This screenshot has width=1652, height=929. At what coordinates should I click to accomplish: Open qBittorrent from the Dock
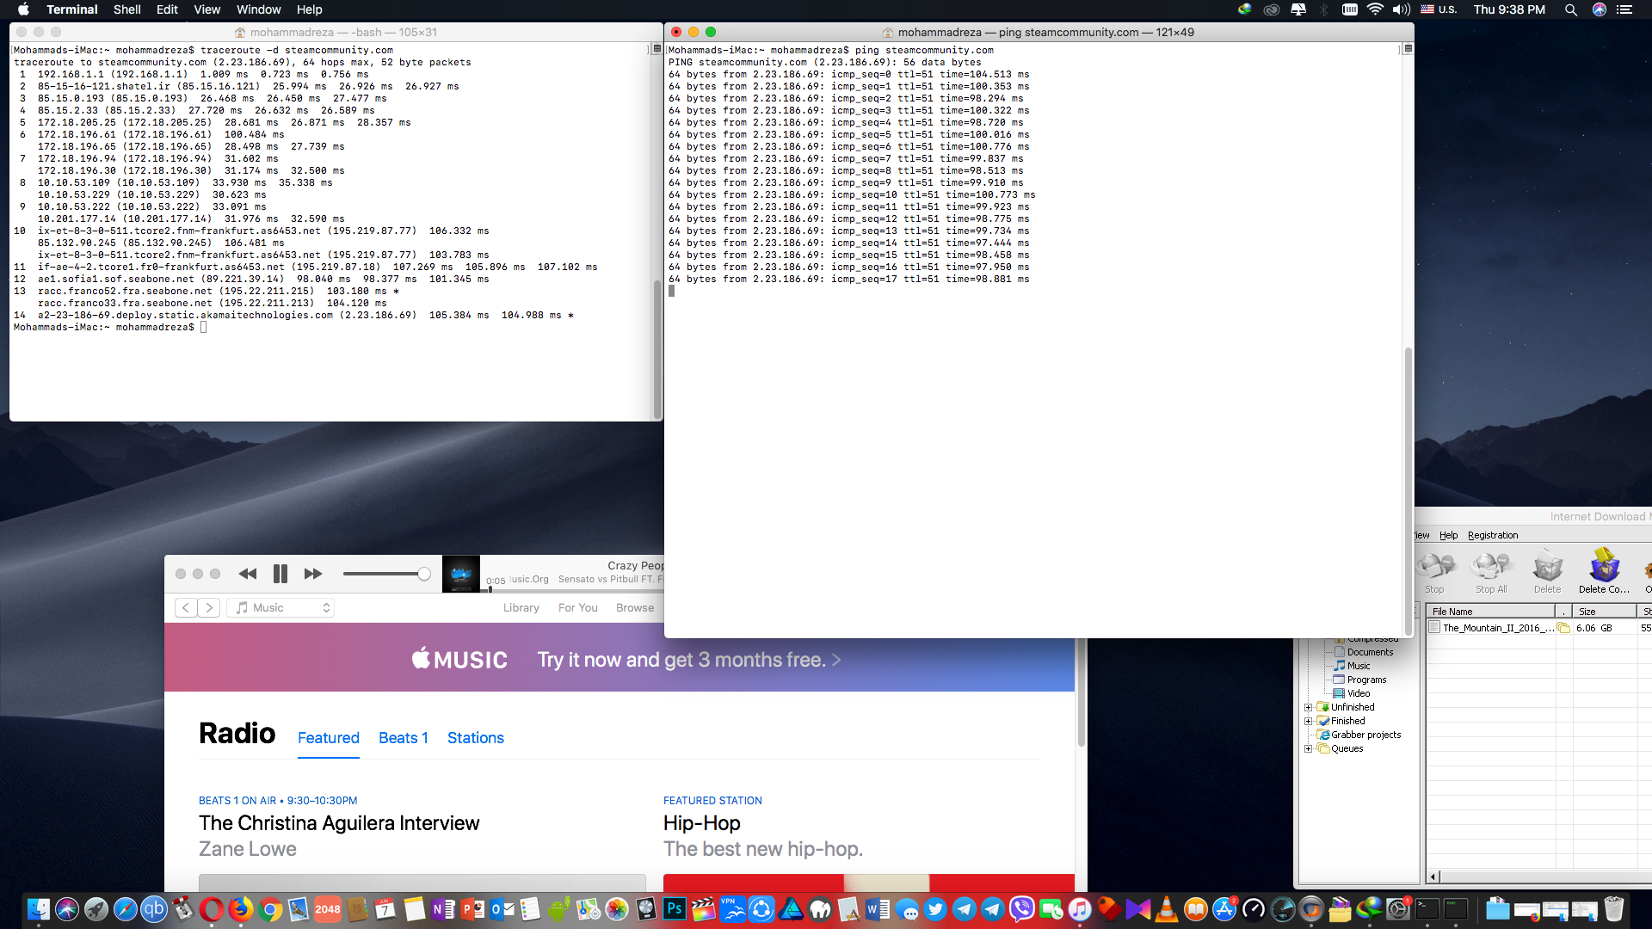[x=154, y=909]
